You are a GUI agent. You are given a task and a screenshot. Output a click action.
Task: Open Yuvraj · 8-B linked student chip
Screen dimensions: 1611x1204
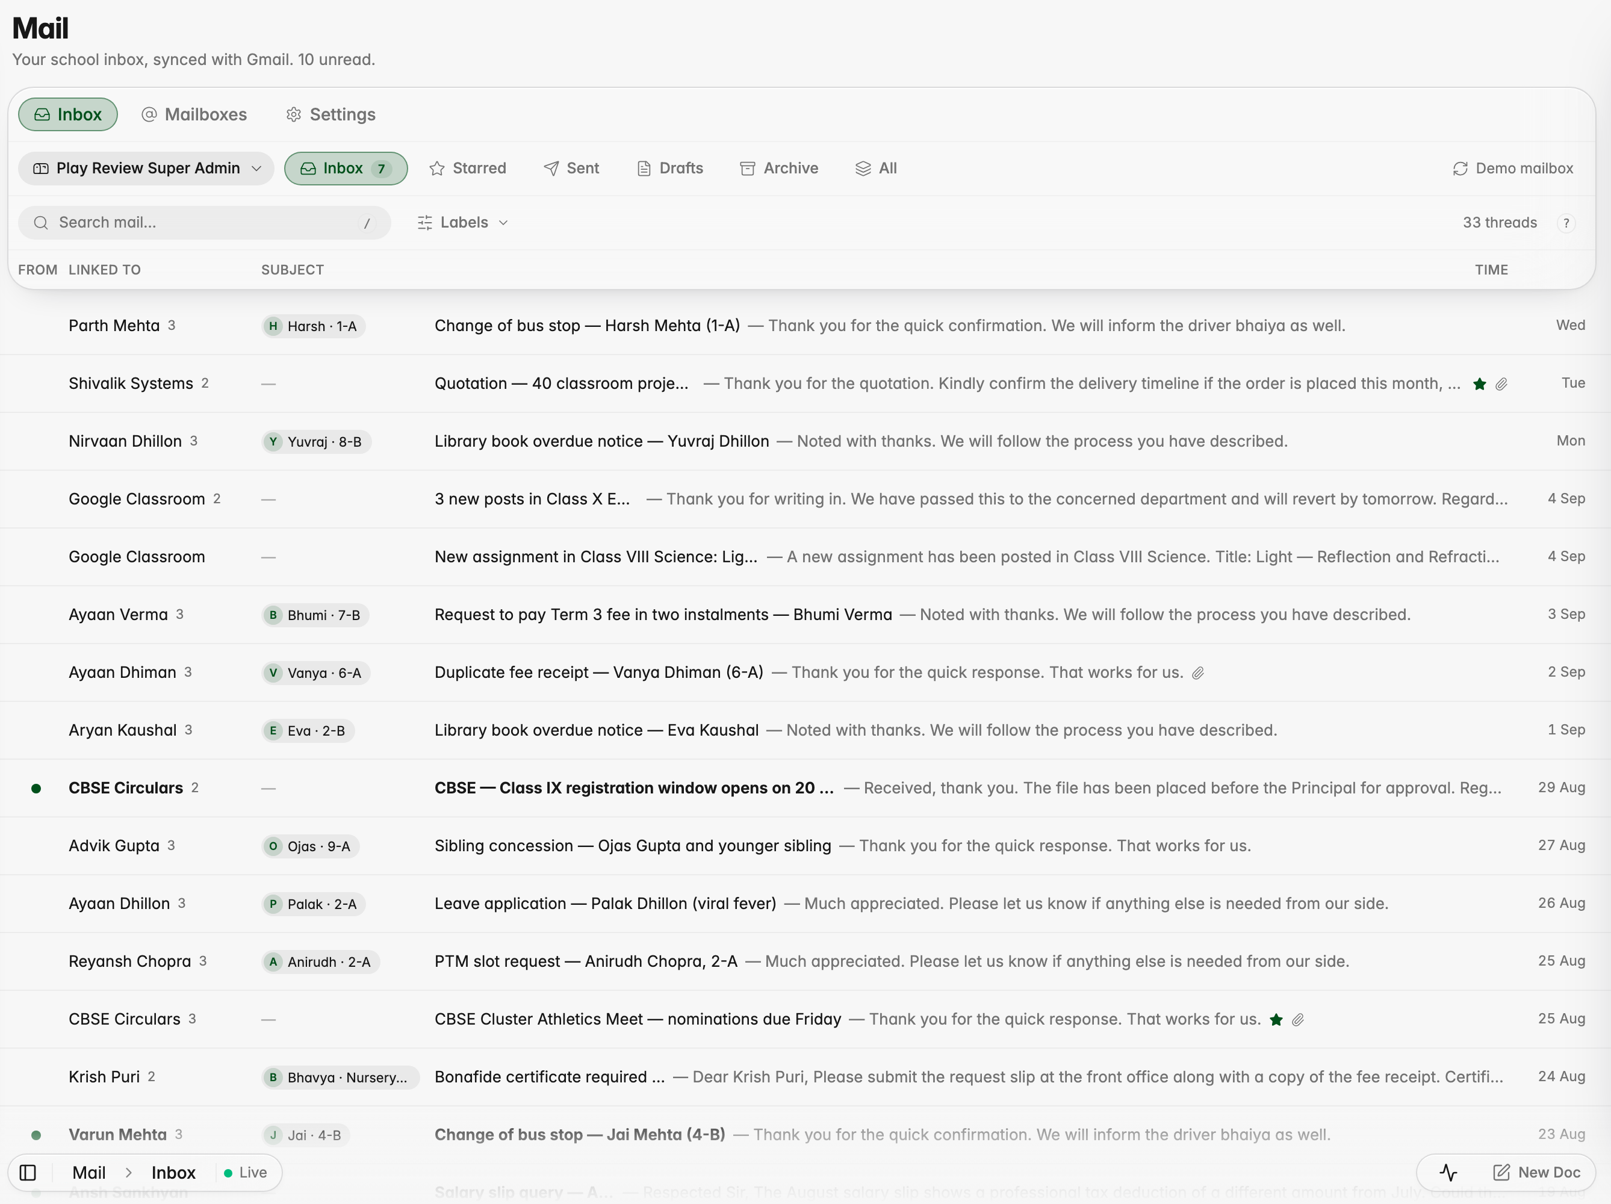click(x=316, y=441)
